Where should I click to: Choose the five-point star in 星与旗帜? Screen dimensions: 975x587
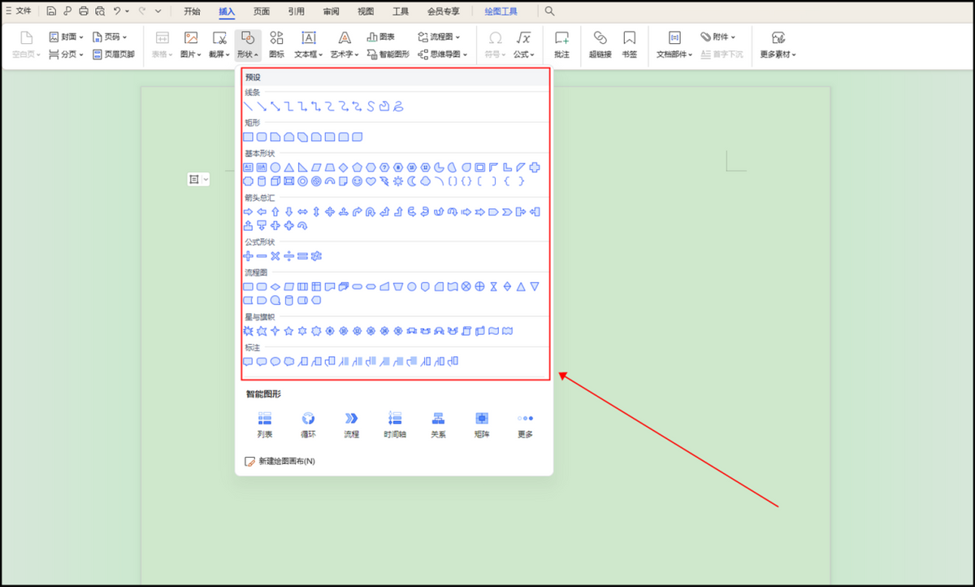click(x=288, y=331)
